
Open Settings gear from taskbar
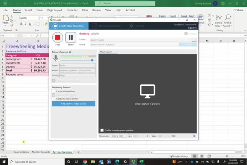(x=125, y=162)
